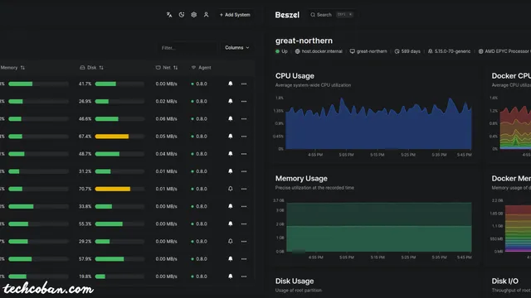This screenshot has height=298, width=531.
Task: Sort by the Net column header
Action: [166, 68]
